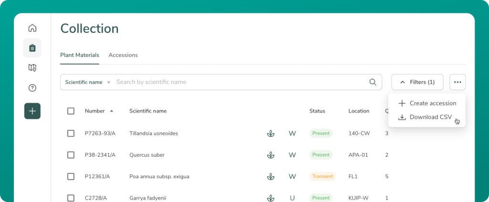489x202 pixels.
Task: Sort by the Status column header
Action: [x=317, y=111]
